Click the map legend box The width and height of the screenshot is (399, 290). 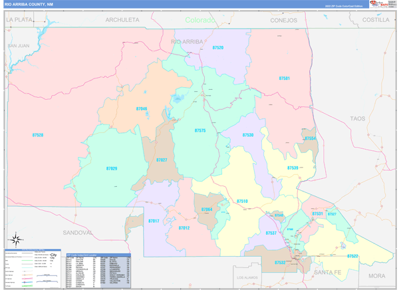tap(31, 269)
